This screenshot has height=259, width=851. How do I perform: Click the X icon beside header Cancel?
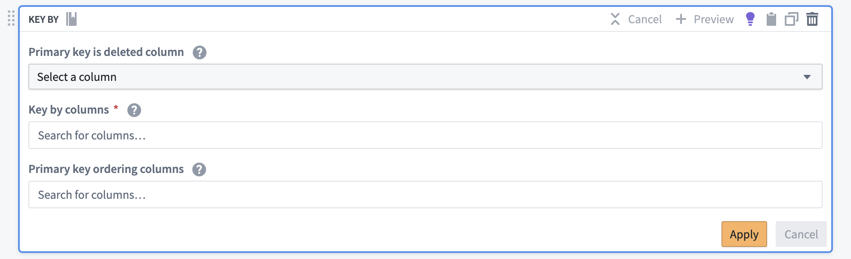click(615, 19)
